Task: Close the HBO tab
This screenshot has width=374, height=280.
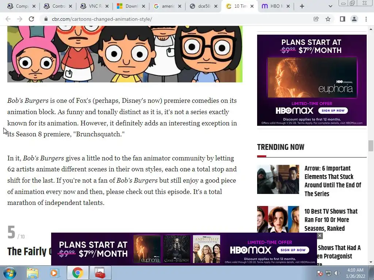Action: (x=288, y=6)
